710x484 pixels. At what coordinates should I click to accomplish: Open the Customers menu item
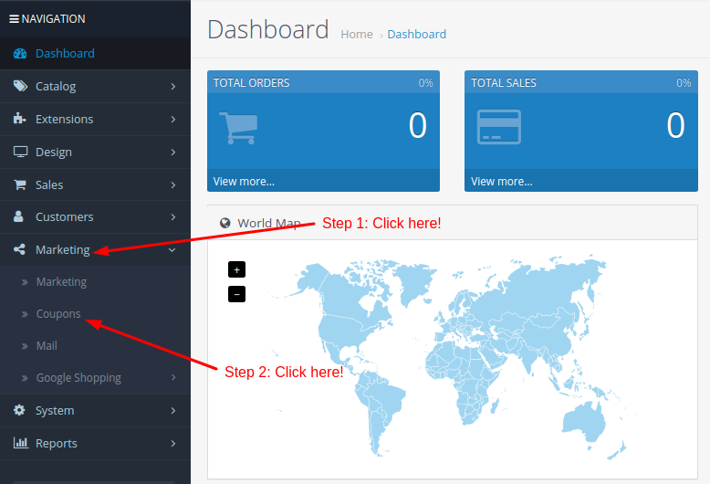pyautogui.click(x=95, y=217)
